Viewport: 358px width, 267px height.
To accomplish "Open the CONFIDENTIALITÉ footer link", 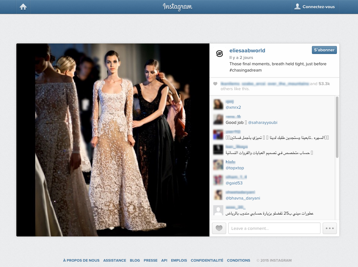I will 207,260.
